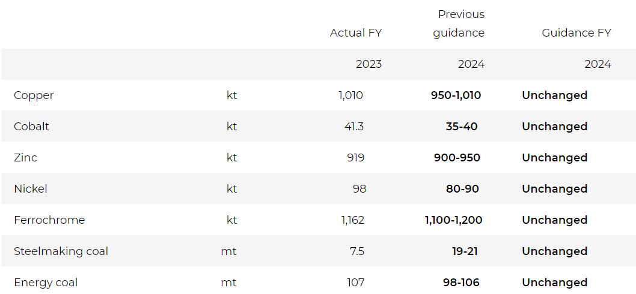Click the Energy coal row label
The width and height of the screenshot is (636, 294).
tap(46, 283)
